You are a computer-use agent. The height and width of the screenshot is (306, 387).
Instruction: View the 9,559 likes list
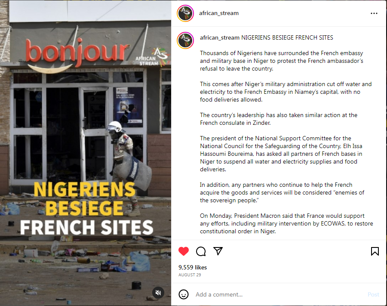[193, 267]
